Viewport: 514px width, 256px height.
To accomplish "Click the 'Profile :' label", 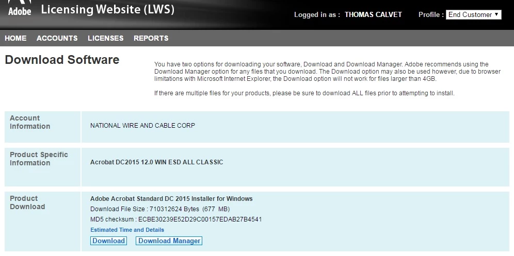I will 431,15.
